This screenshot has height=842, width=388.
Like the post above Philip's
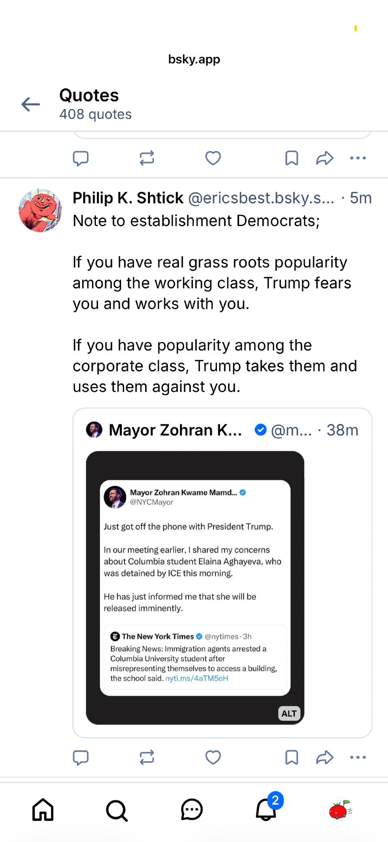click(213, 158)
